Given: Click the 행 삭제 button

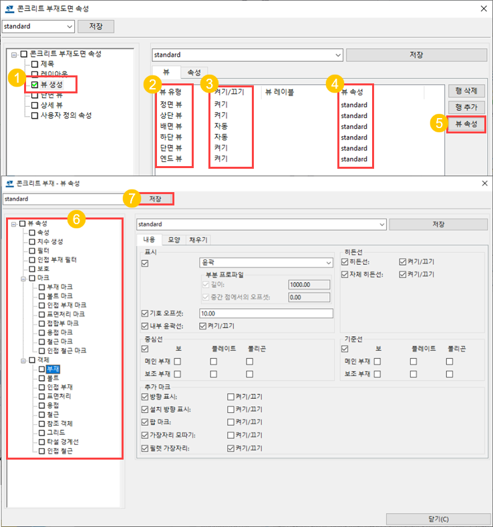Looking at the screenshot, I should coord(466,91).
